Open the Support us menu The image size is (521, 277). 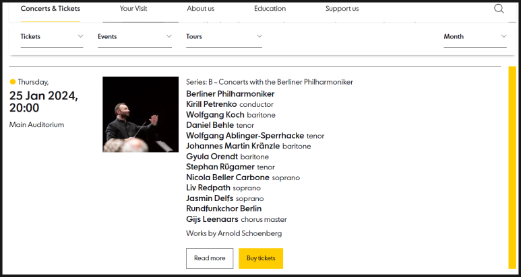(342, 9)
